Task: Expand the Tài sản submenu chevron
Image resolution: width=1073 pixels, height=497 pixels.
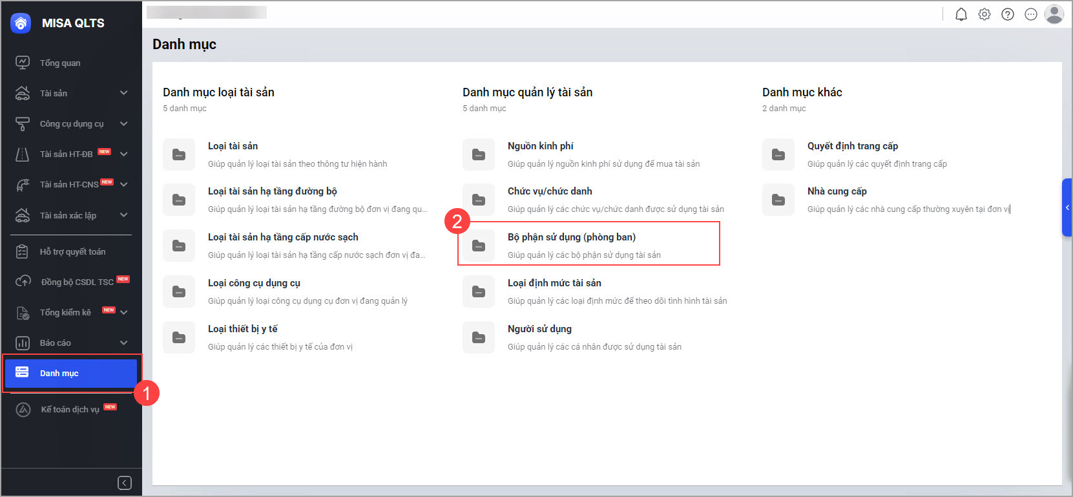Action: coord(123,93)
